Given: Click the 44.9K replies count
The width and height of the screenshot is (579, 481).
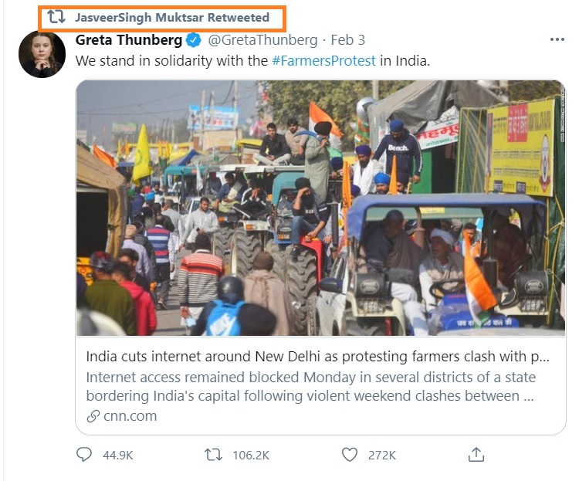Looking at the screenshot, I should (x=118, y=456).
